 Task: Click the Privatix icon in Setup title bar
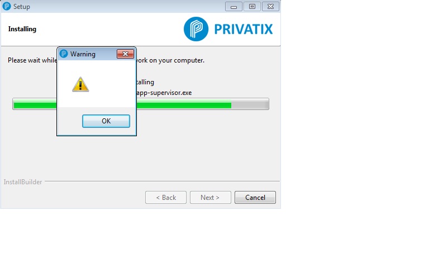(7, 6)
